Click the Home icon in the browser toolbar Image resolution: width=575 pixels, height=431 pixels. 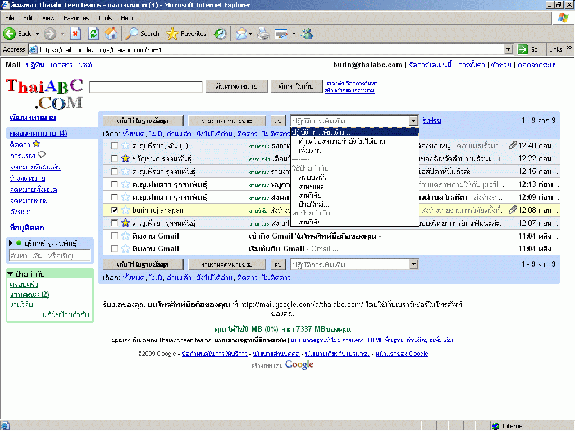point(111,34)
